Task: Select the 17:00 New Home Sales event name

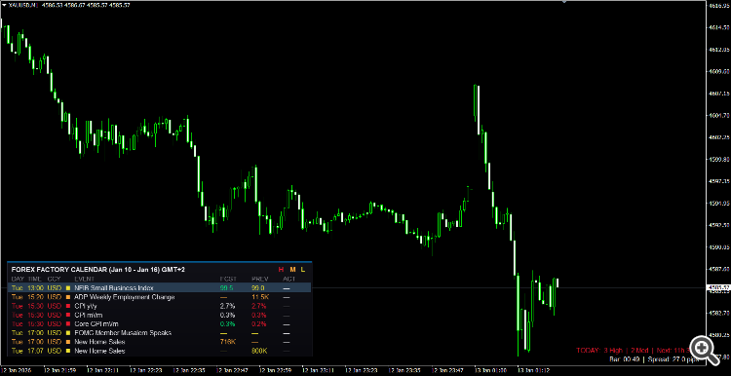Action: coord(99,342)
